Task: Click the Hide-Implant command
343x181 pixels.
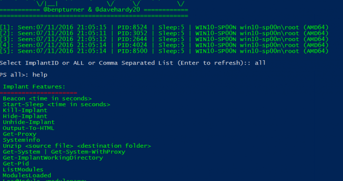Action: coord(25,116)
